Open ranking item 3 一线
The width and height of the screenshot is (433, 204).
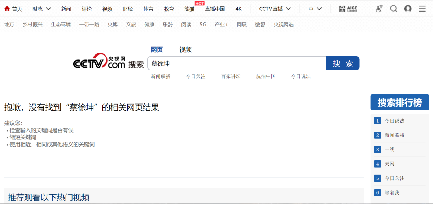(389, 150)
